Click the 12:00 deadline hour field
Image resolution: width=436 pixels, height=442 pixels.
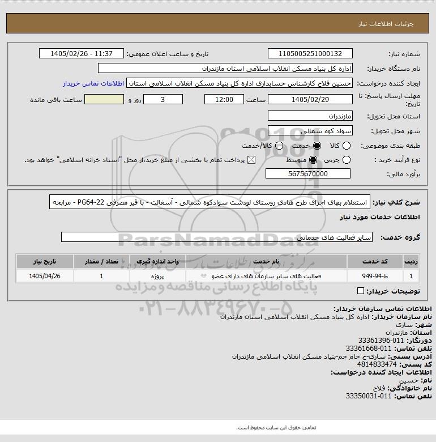[x=224, y=99]
